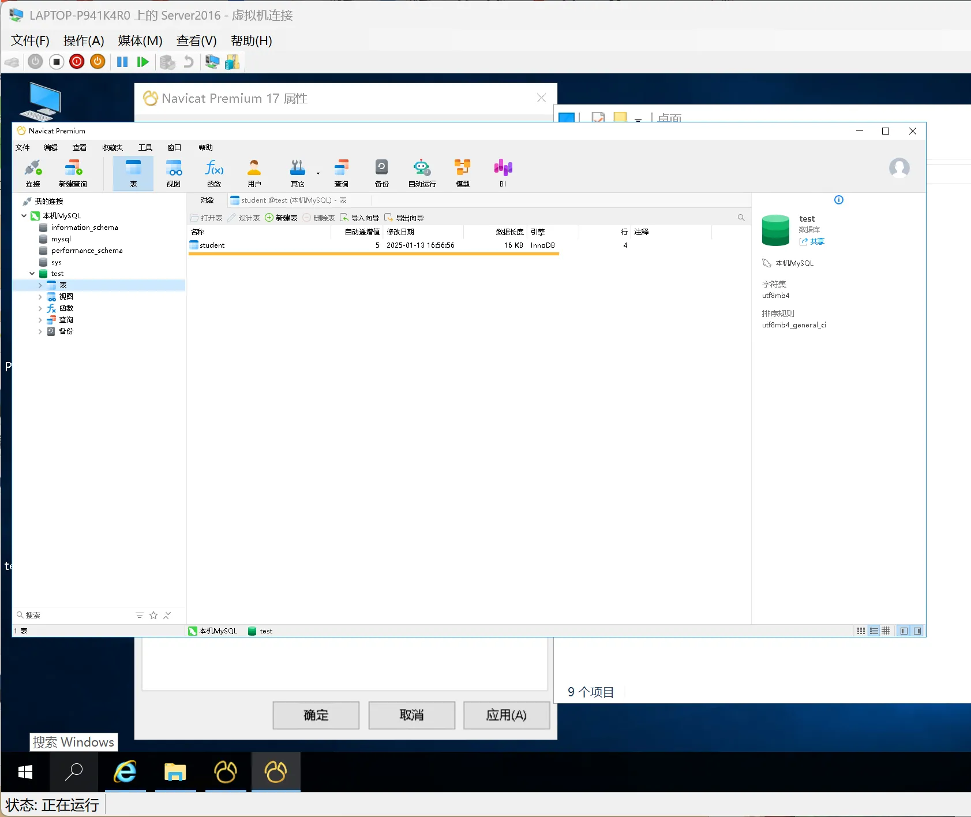
Task: Open 新建查询 new query in toolbar
Action: [x=73, y=173]
